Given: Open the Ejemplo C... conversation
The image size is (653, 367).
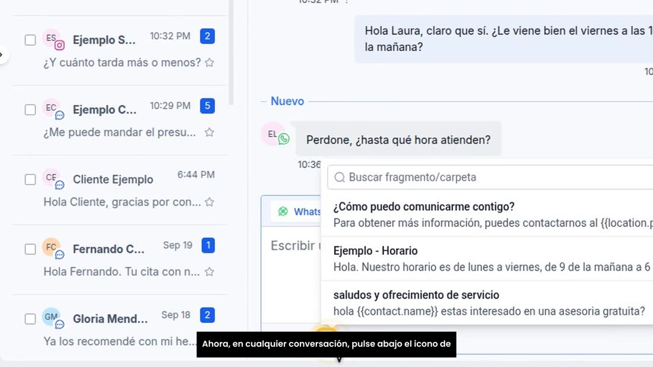Looking at the screenshot, I should (x=121, y=121).
